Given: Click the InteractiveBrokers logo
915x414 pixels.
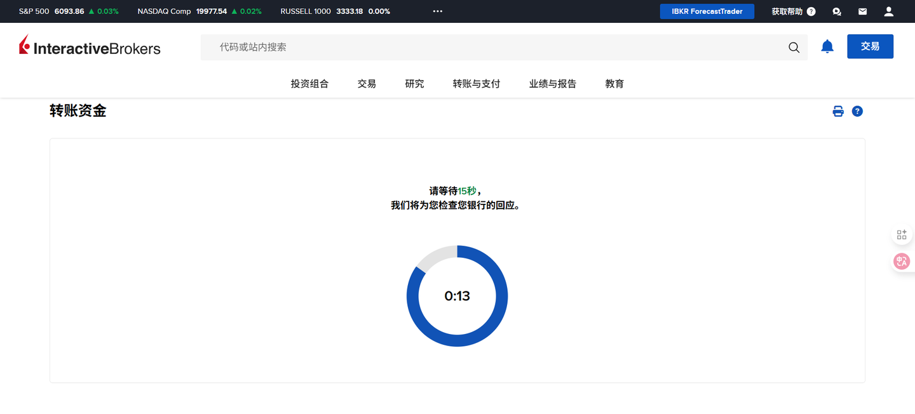Looking at the screenshot, I should [x=89, y=44].
